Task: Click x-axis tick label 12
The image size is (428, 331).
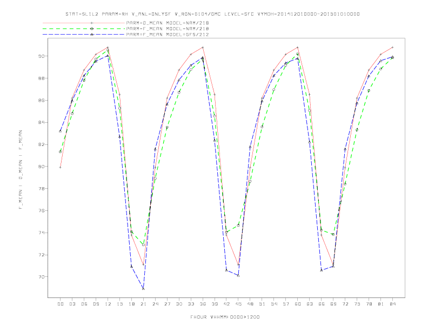Action: [108, 304]
